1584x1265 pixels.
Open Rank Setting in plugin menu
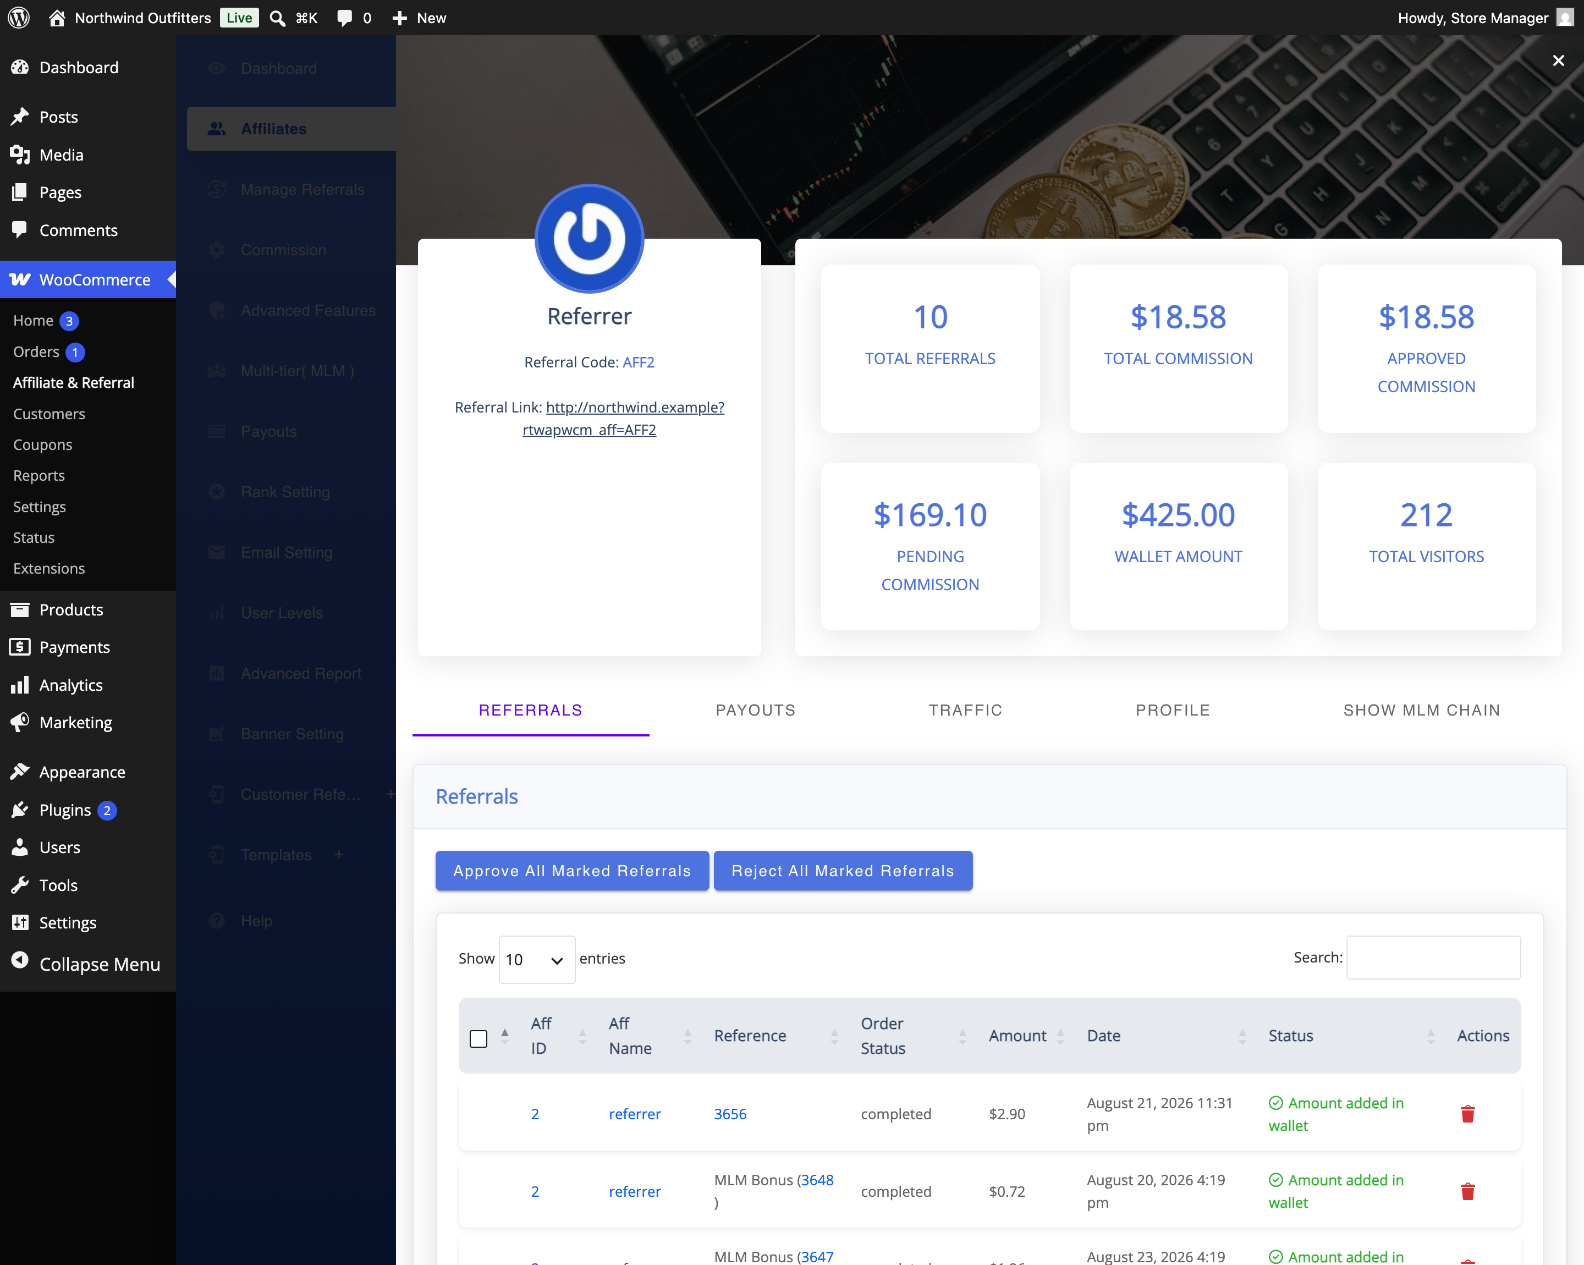click(291, 492)
